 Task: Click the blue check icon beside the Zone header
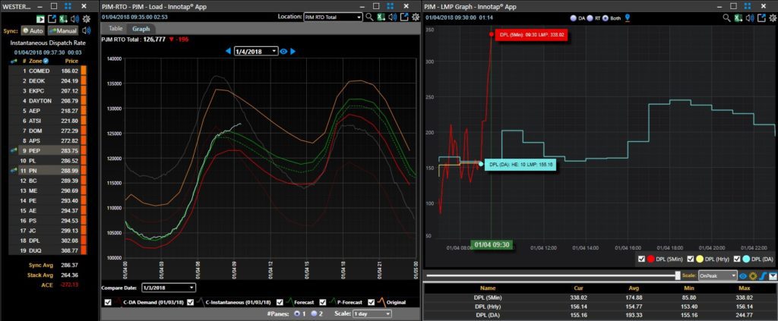pos(46,61)
